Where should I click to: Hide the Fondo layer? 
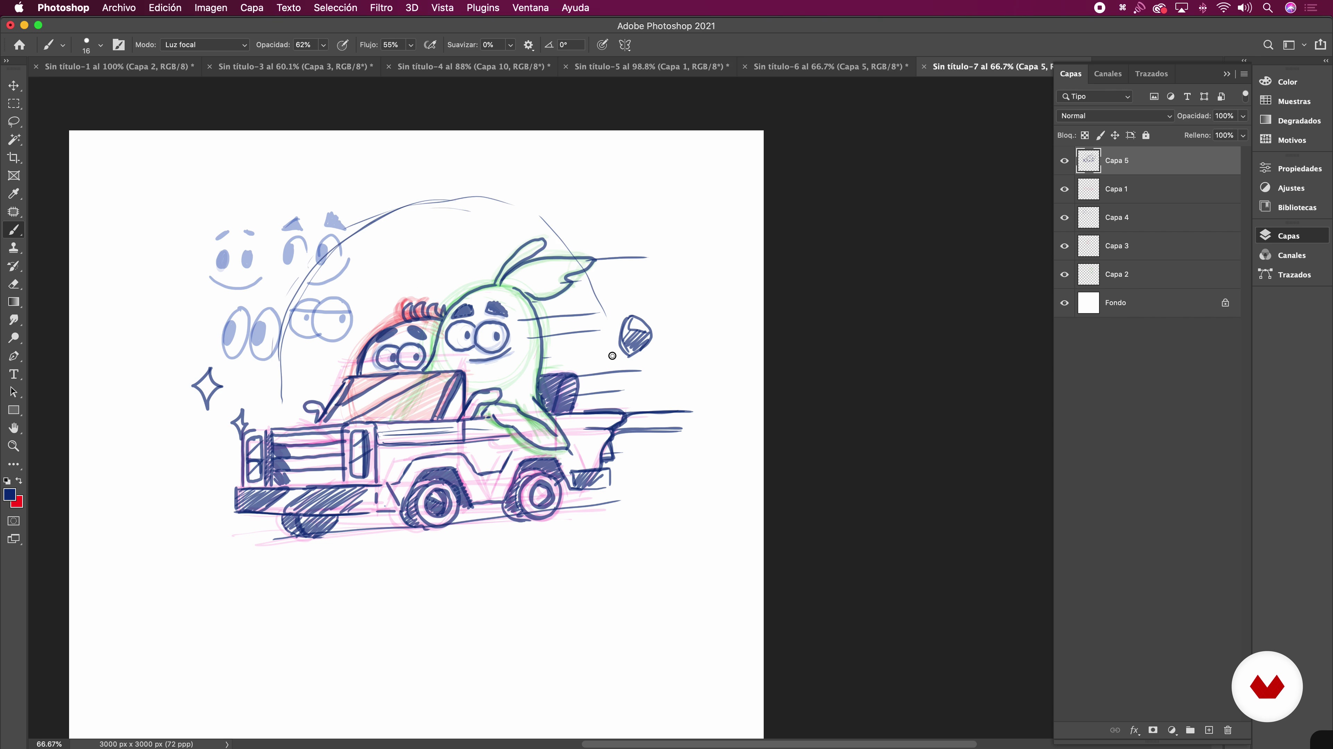[x=1064, y=303]
